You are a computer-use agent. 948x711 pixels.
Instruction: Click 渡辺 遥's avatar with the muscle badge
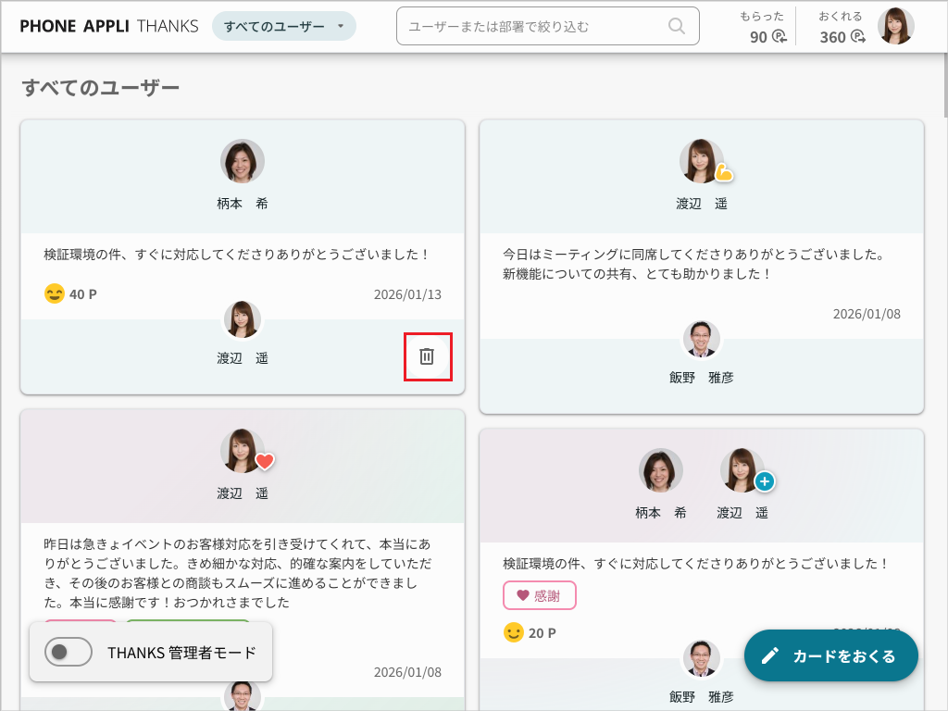(702, 161)
